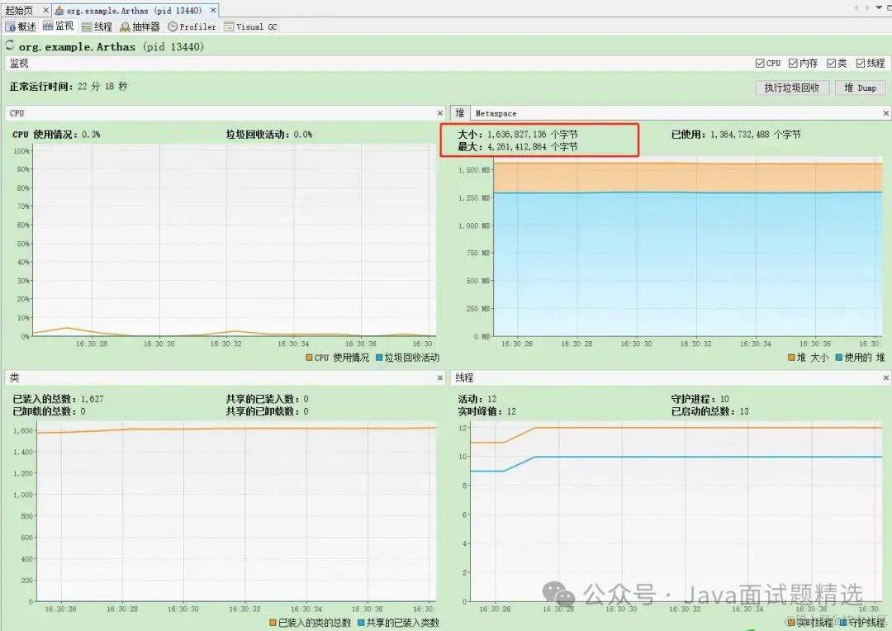Click the 正常运行时间 22 分 18 秒 text
Screen dimensions: 892x631
coord(69,87)
